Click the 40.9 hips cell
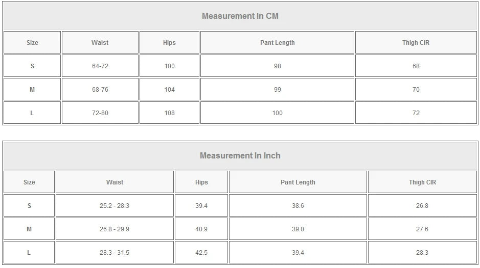This screenshot has width=480, height=268. click(x=201, y=229)
